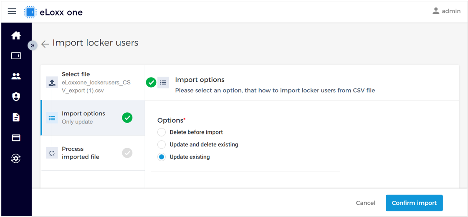The height and width of the screenshot is (217, 468).
Task: Click the list icon in Import options header
Action: pos(163,83)
